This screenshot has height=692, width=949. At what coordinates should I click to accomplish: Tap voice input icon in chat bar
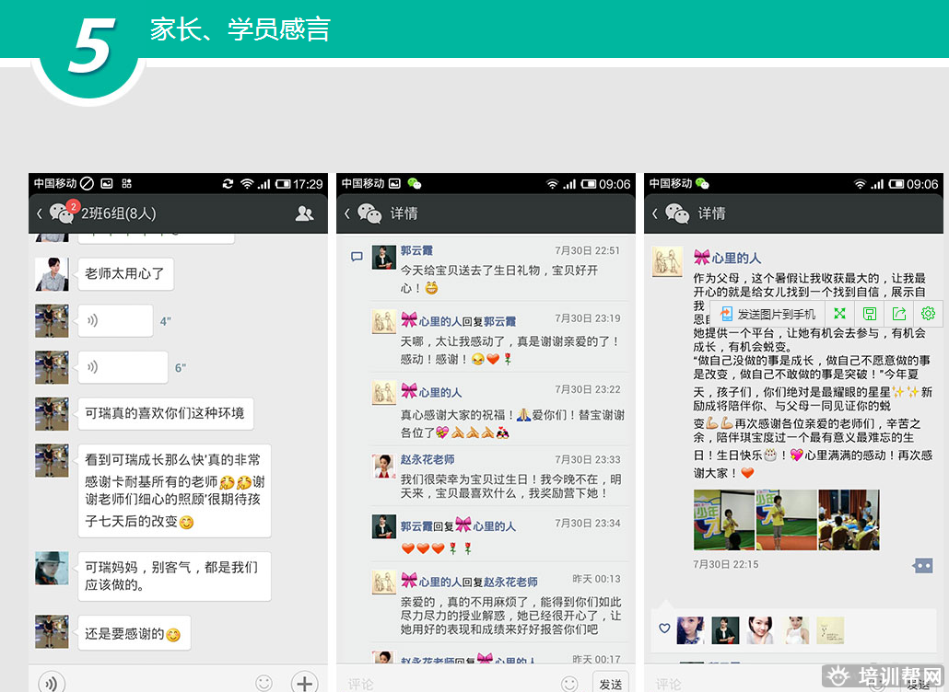[x=52, y=683]
